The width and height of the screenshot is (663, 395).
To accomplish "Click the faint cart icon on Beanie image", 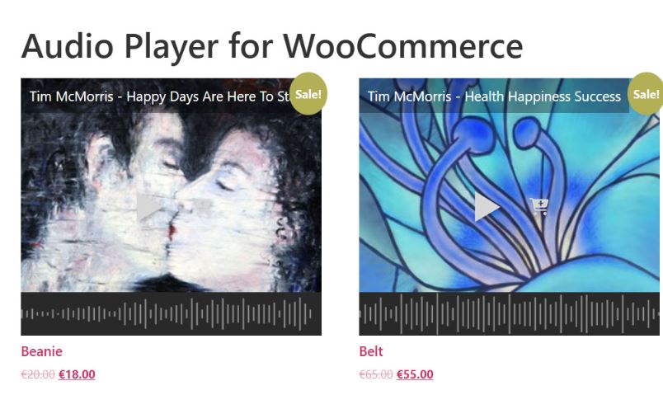I will pos(204,207).
